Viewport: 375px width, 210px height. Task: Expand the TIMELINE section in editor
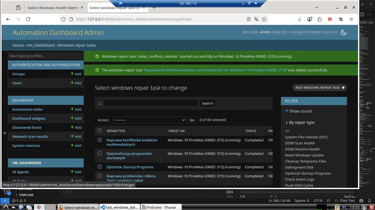pyautogui.click(x=26, y=195)
